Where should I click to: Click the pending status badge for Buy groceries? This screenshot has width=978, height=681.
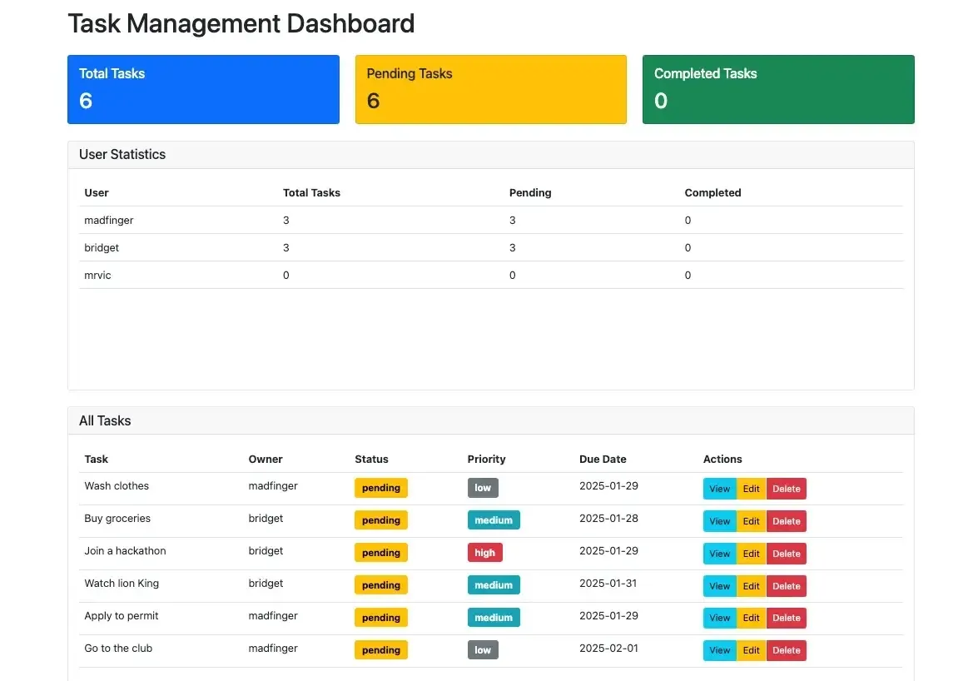coord(381,520)
